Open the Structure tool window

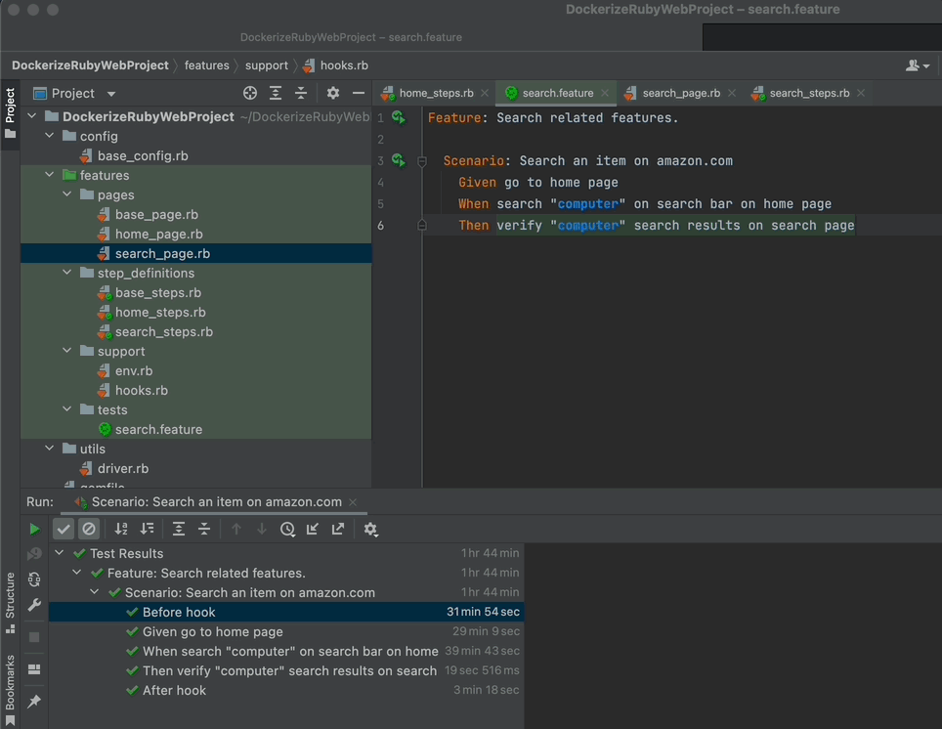pyautogui.click(x=10, y=596)
